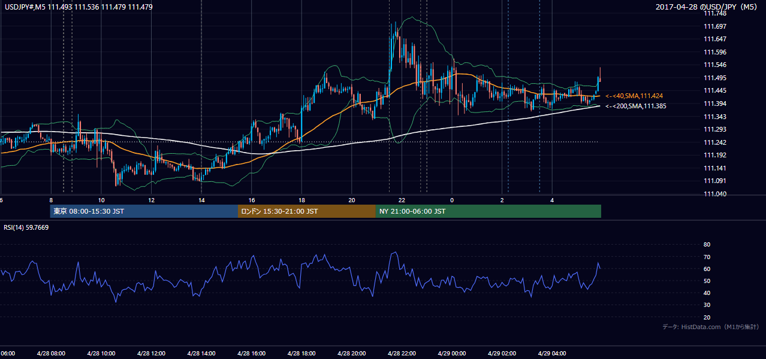Open the HistData.com data source credit
This screenshot has height=359, width=766.
point(711,327)
